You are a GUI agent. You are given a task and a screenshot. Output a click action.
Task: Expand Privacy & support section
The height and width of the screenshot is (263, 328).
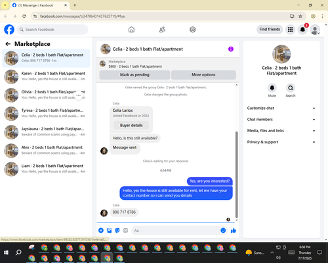click(x=281, y=142)
